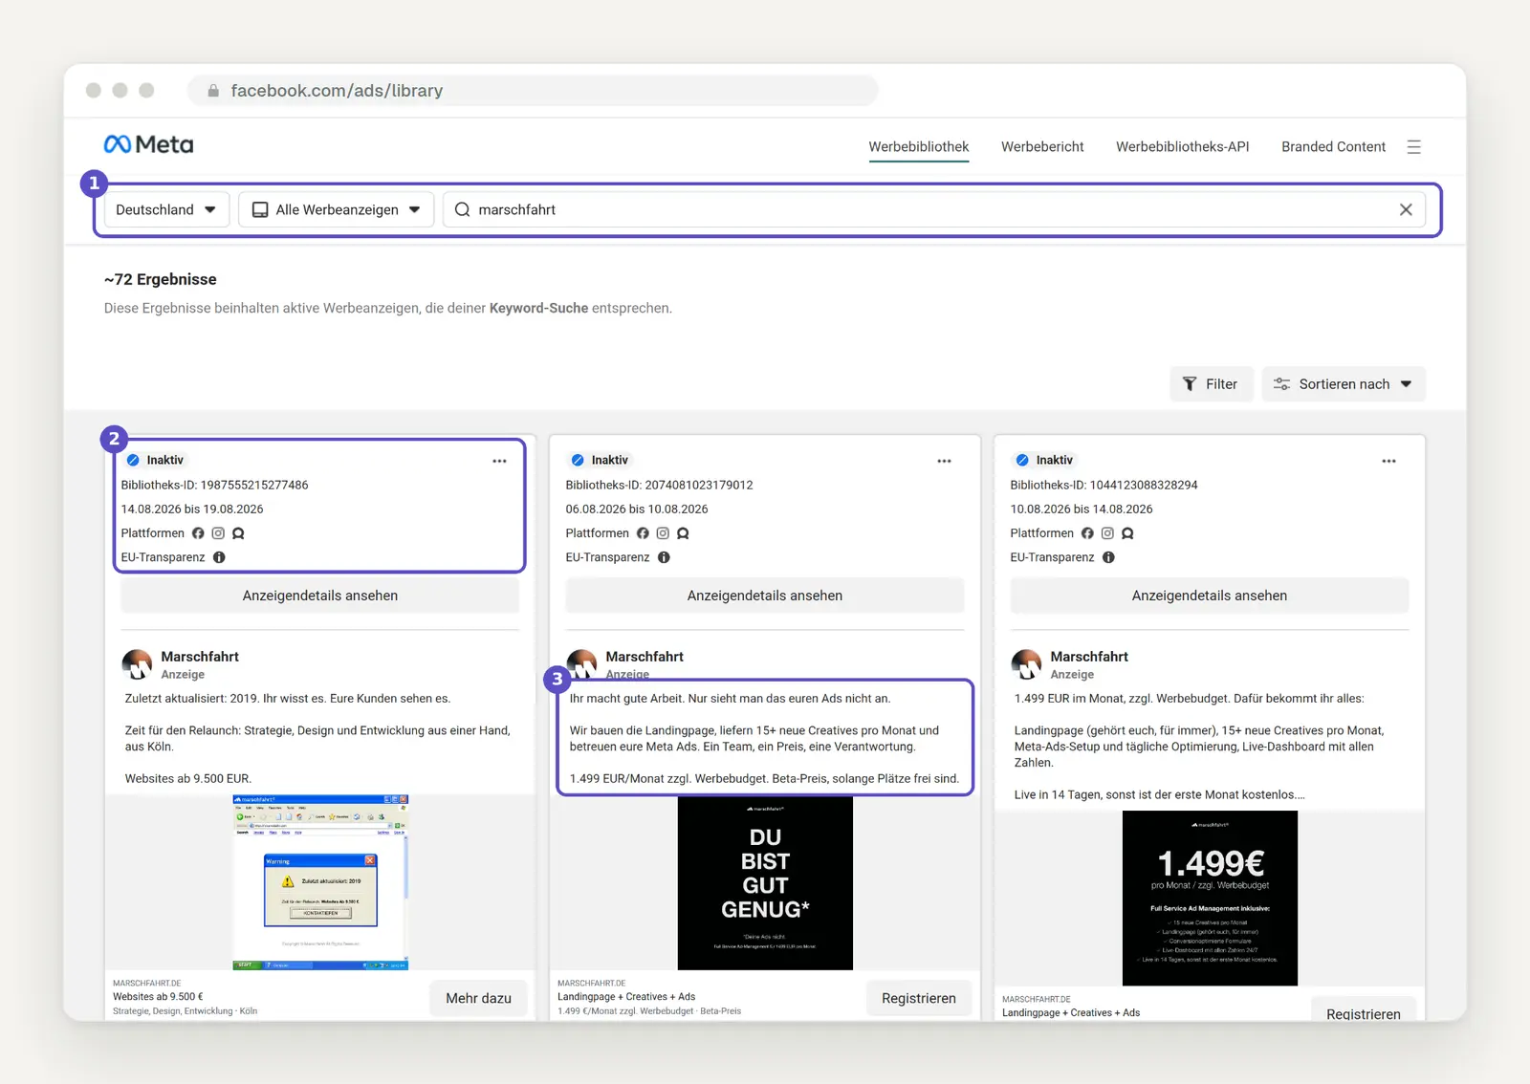Click Instagram platform icon on ad 1987555215277486
This screenshot has width=1530, height=1084.
point(218,533)
